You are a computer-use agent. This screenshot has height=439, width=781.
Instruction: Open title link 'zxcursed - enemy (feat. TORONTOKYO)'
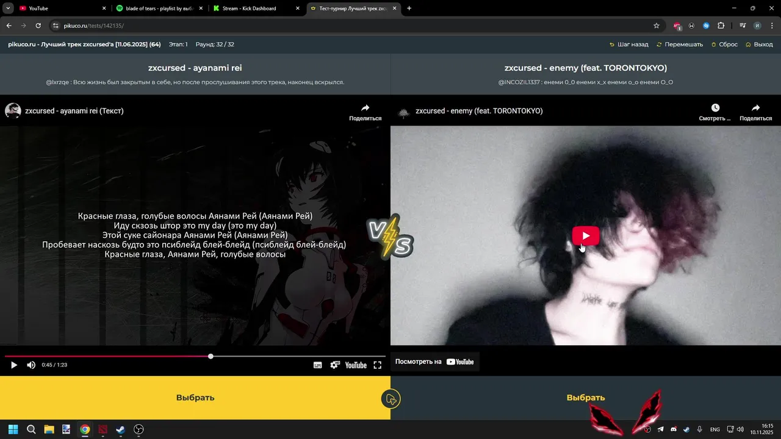point(479,111)
